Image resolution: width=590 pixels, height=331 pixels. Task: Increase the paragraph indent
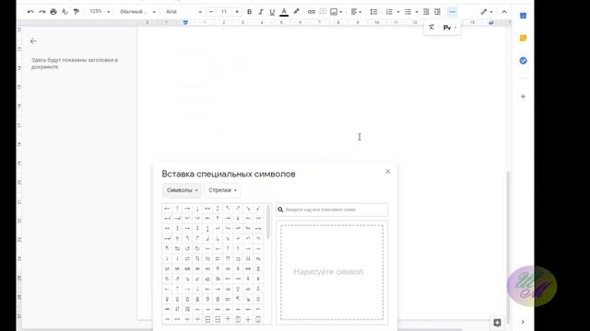pos(437,12)
